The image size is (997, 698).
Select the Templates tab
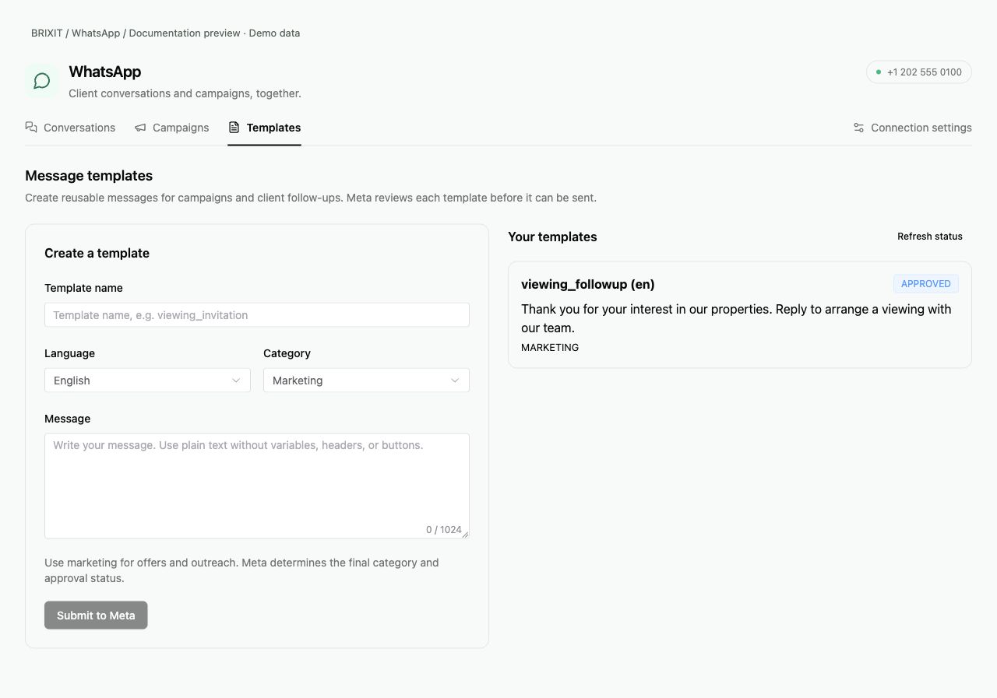[x=264, y=128]
